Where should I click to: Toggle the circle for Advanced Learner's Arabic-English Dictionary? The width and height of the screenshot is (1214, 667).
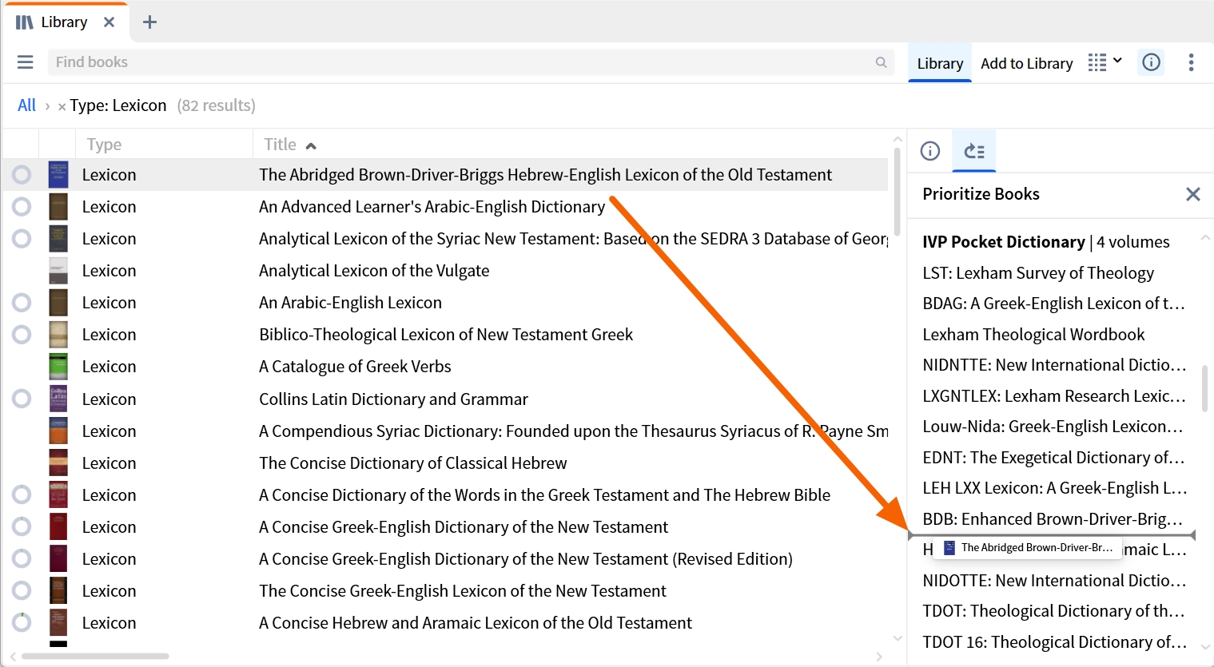(22, 206)
